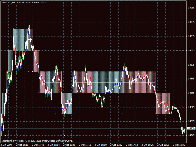Click the 1.4585 price axis label

click(x=191, y=107)
